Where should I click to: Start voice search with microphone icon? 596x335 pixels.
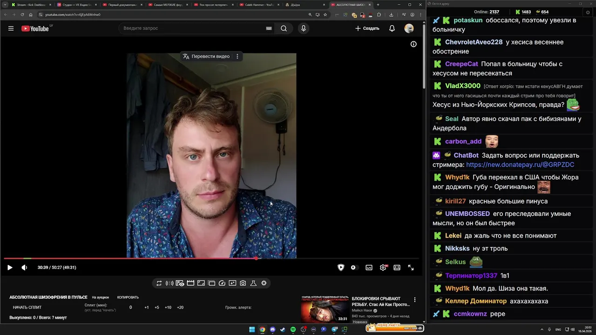pyautogui.click(x=304, y=28)
